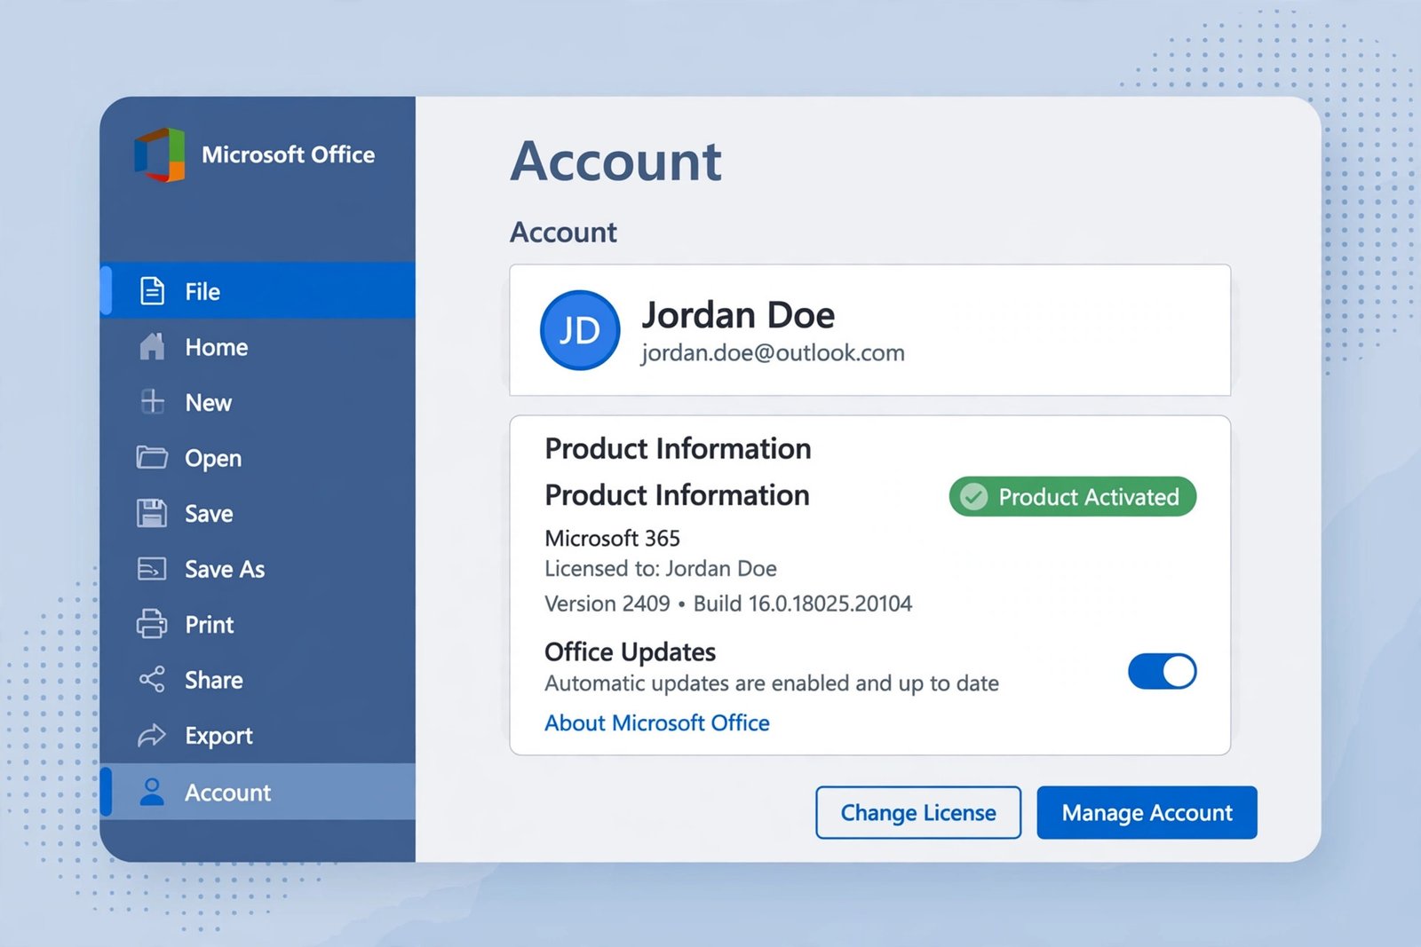Open the About Microsoft Office link
Image resolution: width=1421 pixels, height=947 pixels.
(x=657, y=723)
